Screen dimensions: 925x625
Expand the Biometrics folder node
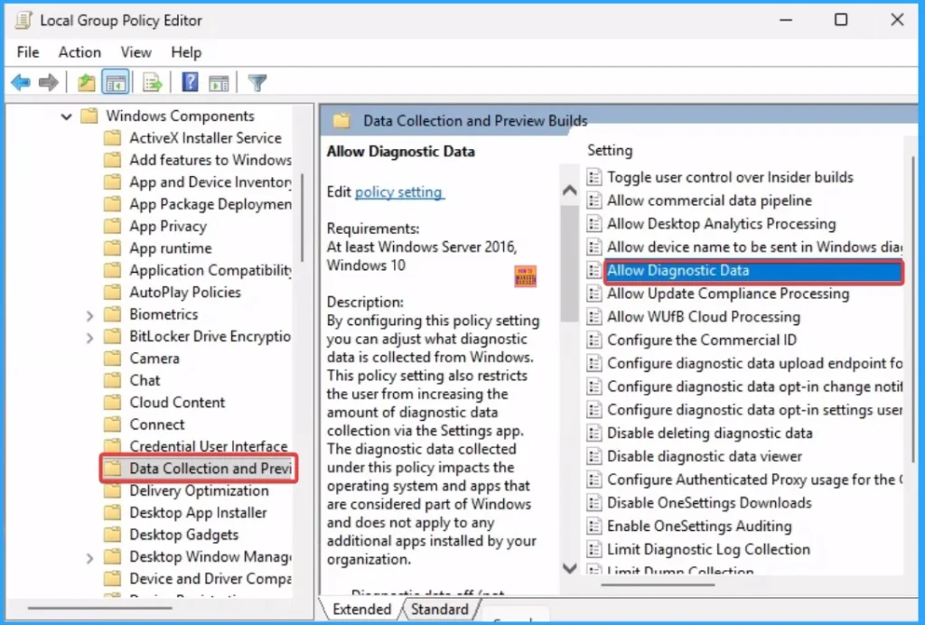pyautogui.click(x=89, y=315)
